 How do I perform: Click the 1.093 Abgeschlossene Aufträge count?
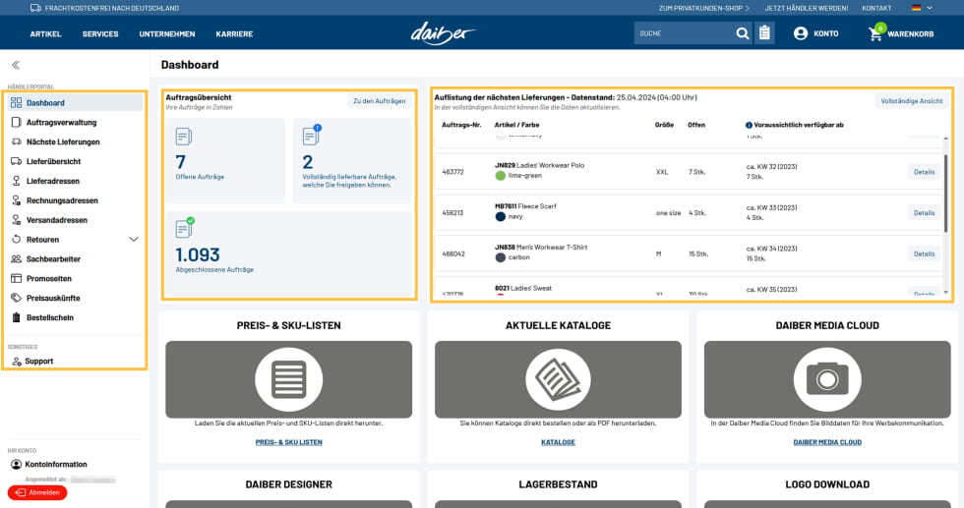(198, 254)
